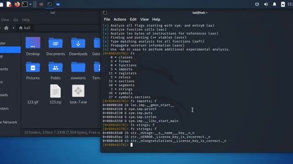Open the Pictures folder in file manager
The width and height of the screenshot is (293, 164).
point(33,71)
